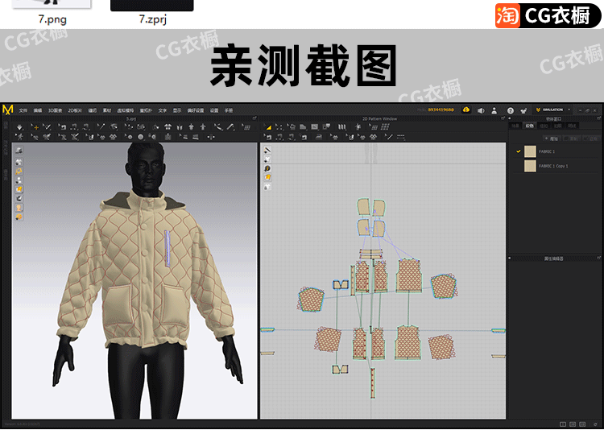
Task: Click the arrow beside SIMULATION mode
Action: pos(569,110)
